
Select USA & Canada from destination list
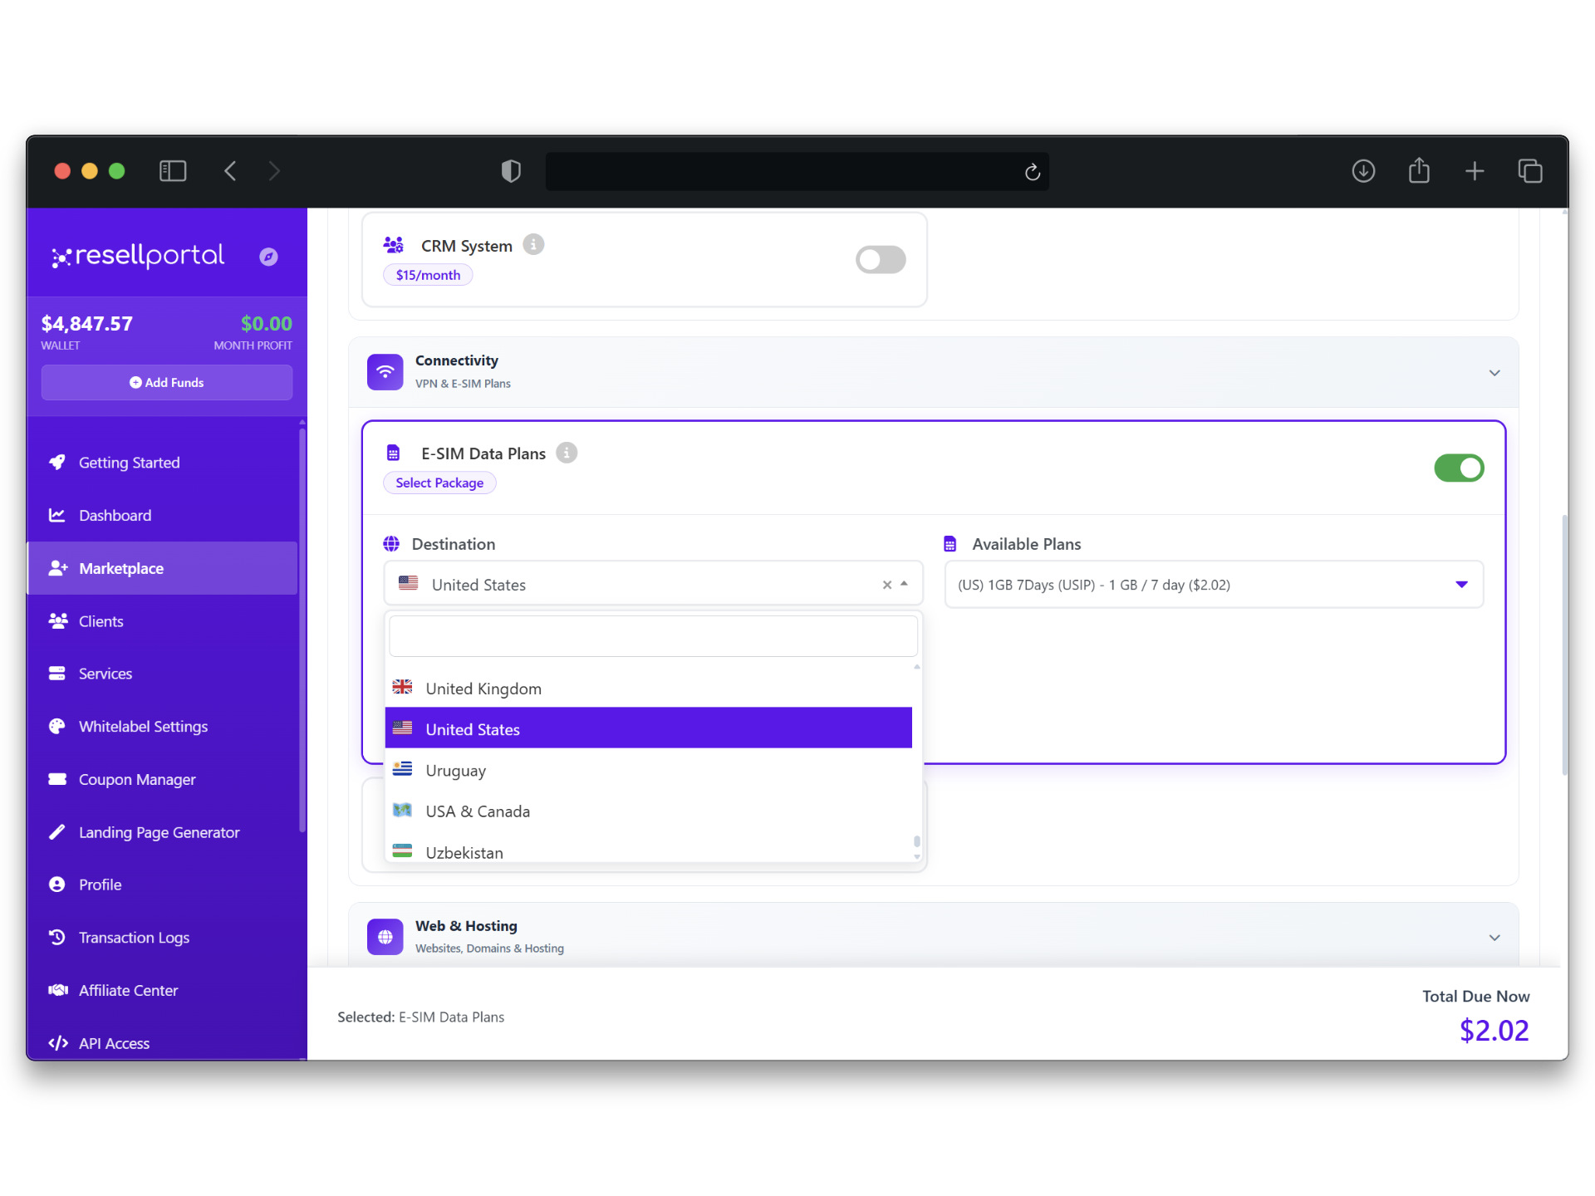(478, 811)
